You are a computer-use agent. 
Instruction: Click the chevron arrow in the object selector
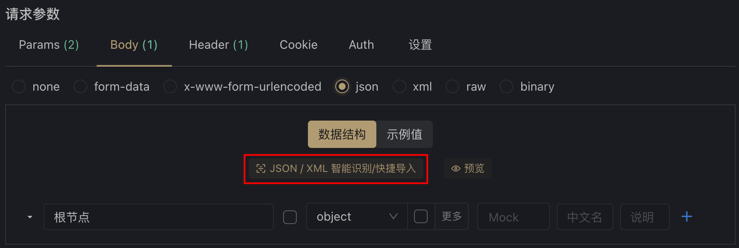[393, 217]
